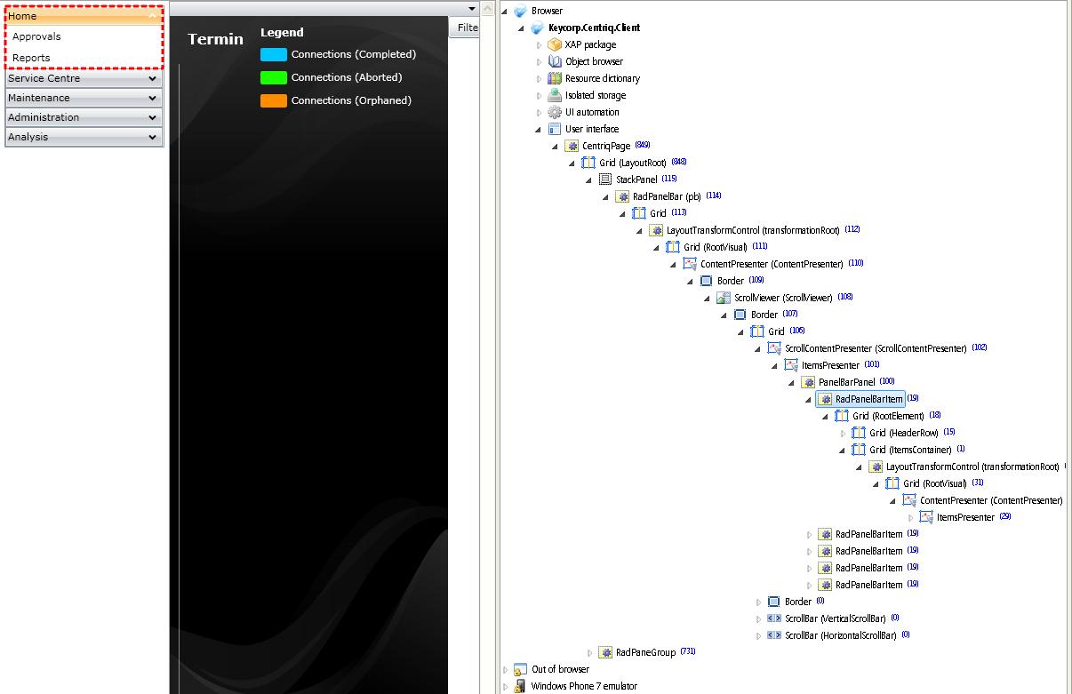The width and height of the screenshot is (1072, 694).
Task: Open the Maintenance panel item
Action: 84,98
